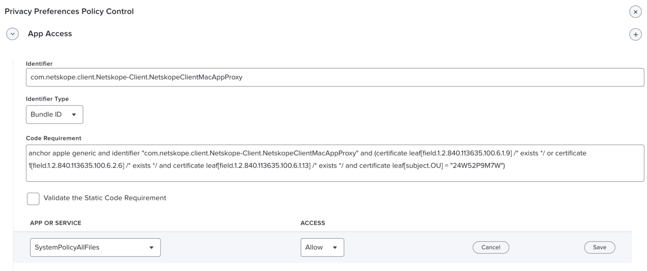
Task: Click the Identifier field label
Action: [x=40, y=63]
